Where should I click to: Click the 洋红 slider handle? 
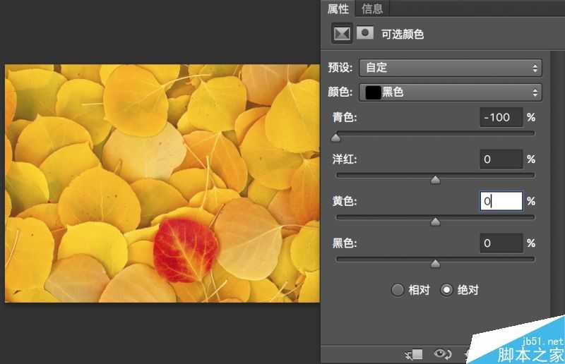435,180
